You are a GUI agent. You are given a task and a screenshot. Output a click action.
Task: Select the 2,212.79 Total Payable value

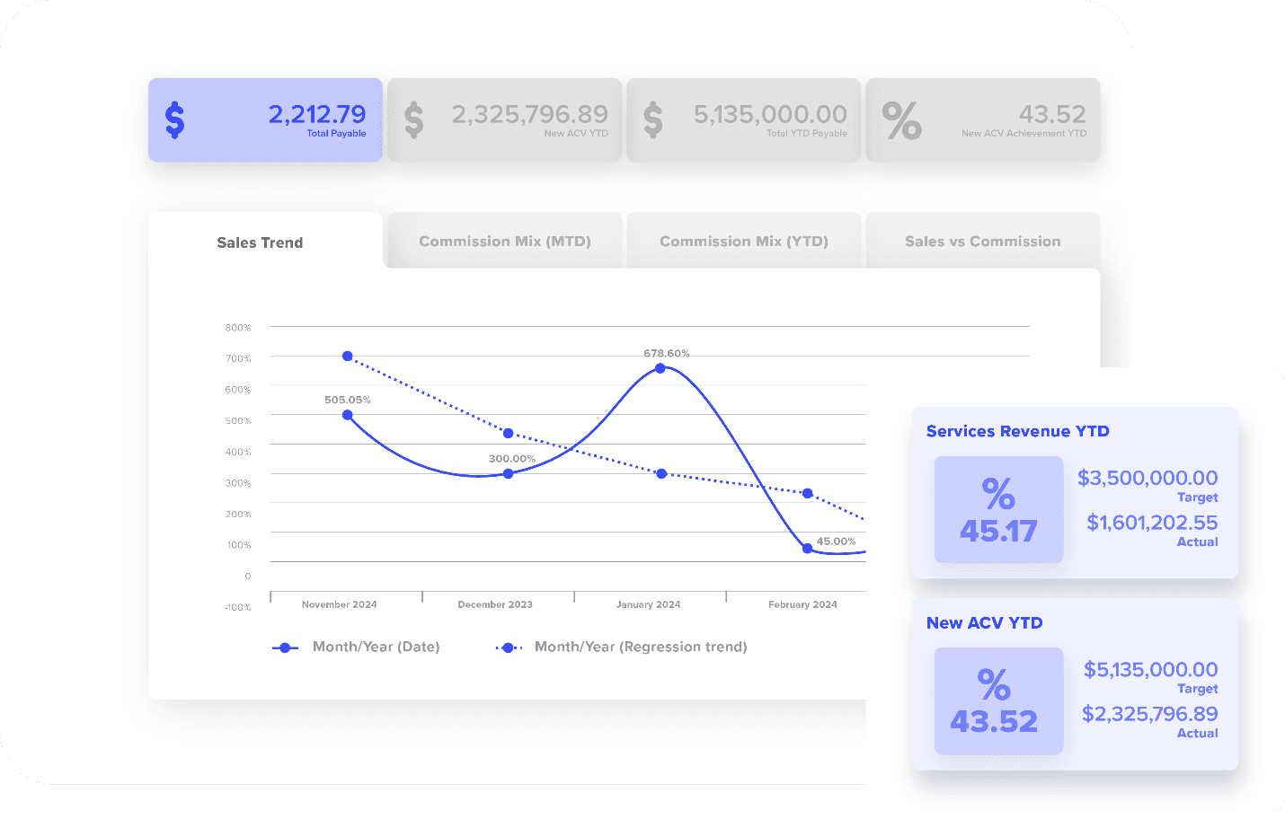click(317, 114)
